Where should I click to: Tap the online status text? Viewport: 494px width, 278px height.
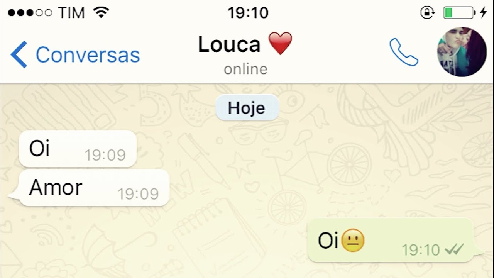(245, 69)
